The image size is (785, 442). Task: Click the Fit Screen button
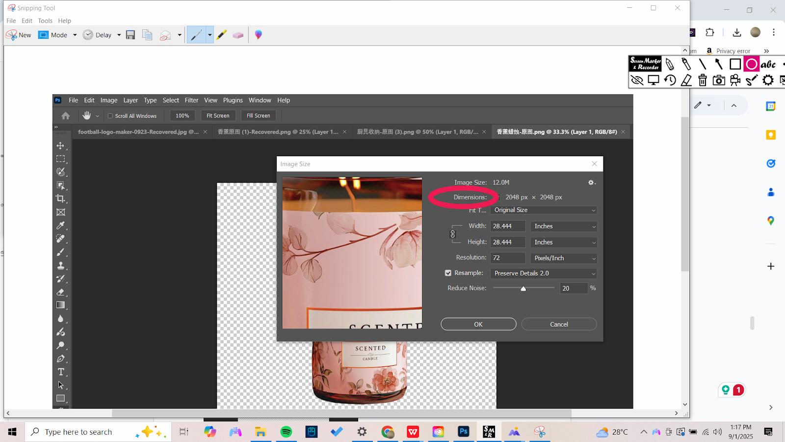point(218,116)
